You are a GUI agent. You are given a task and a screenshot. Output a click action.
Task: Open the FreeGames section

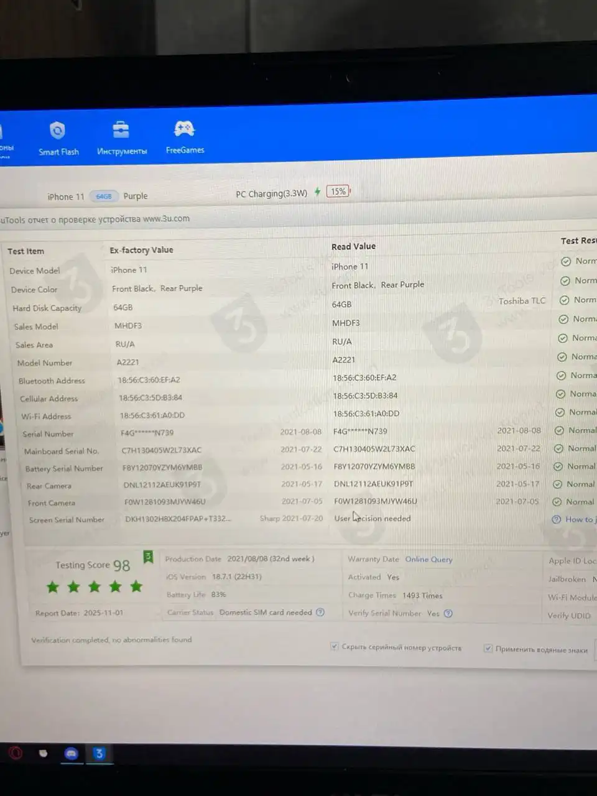(185, 137)
